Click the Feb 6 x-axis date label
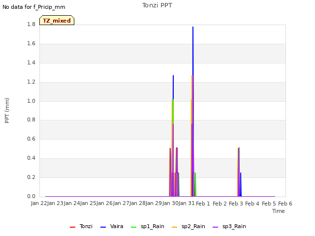 click(x=285, y=204)
